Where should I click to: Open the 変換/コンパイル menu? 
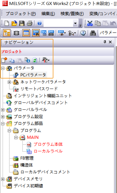103,14
